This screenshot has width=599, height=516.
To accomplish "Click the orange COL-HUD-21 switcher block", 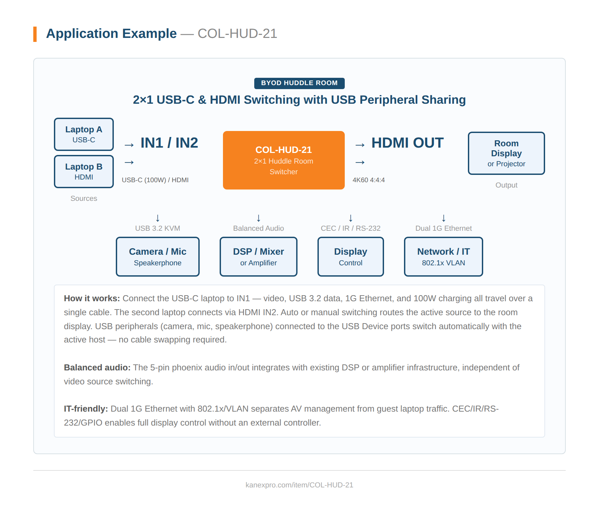I will pyautogui.click(x=284, y=160).
